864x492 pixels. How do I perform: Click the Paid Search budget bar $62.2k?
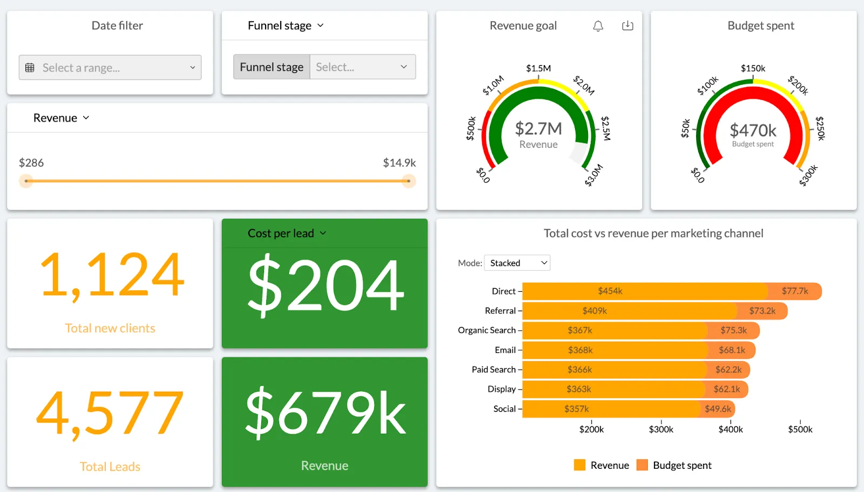[728, 370]
